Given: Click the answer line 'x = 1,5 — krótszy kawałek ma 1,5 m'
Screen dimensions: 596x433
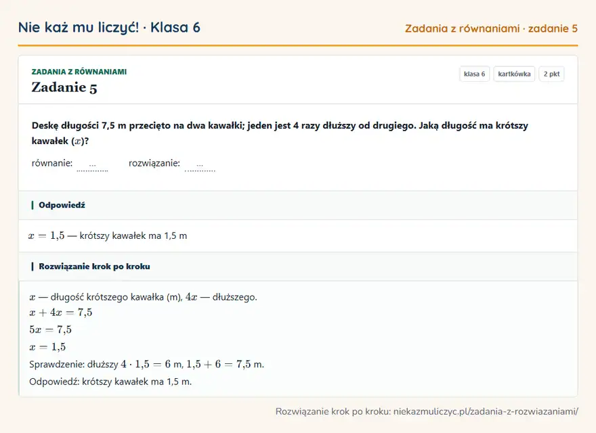Looking at the screenshot, I should coord(108,236).
